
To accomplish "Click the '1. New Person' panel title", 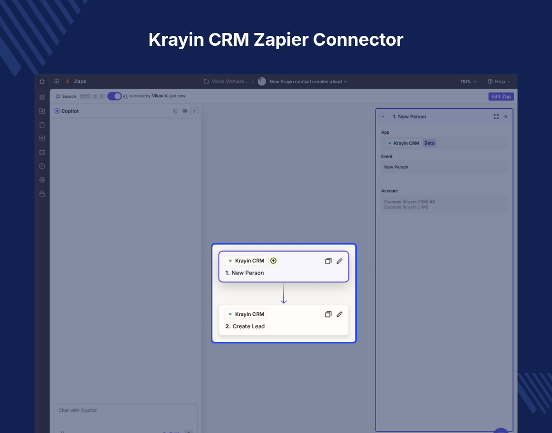I will click(410, 117).
